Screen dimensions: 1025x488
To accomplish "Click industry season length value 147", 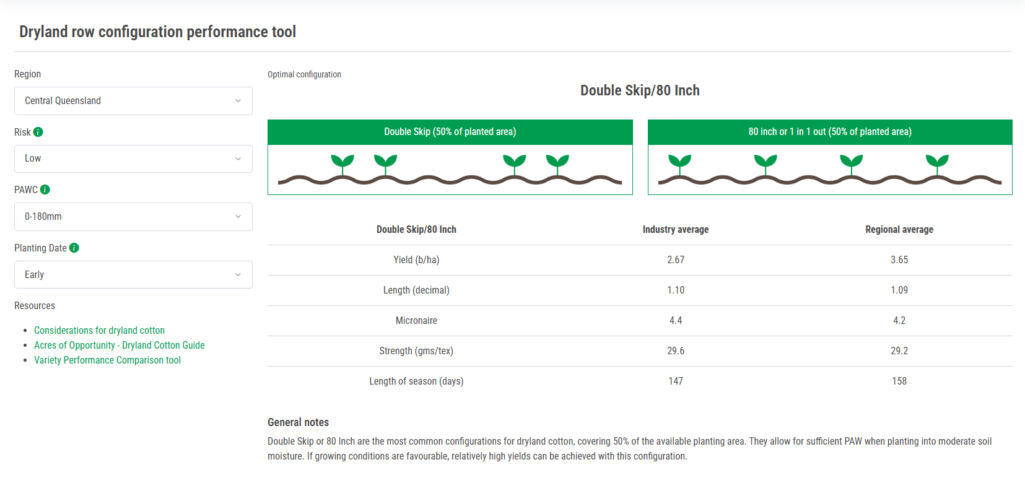I will (676, 381).
